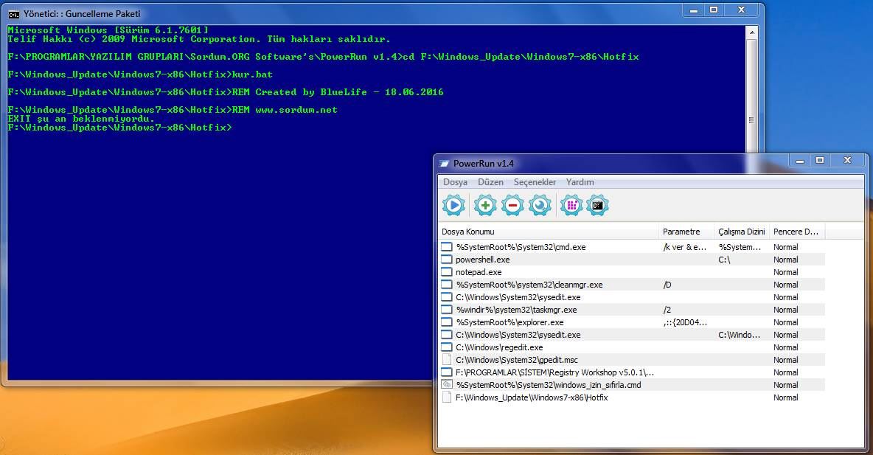Click the icon beside windows_izin_sıfırla.cmd entry
Image resolution: width=873 pixels, height=455 pixels.
(447, 385)
